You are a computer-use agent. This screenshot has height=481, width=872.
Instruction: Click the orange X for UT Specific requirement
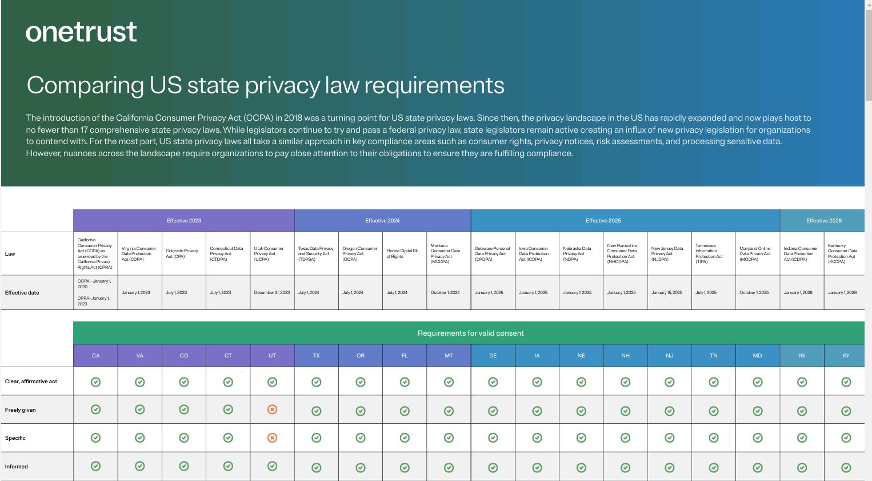pos(272,438)
